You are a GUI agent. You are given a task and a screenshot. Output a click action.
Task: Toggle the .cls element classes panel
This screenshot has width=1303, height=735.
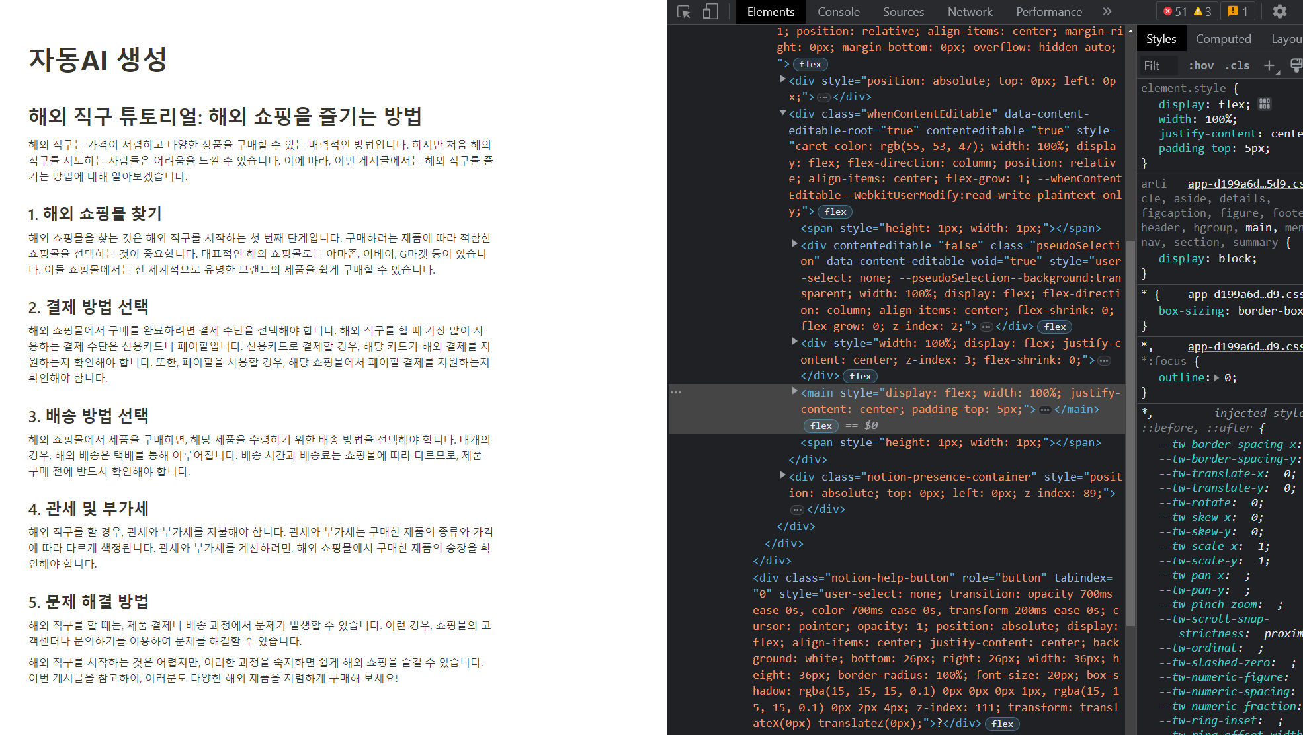[x=1237, y=65]
